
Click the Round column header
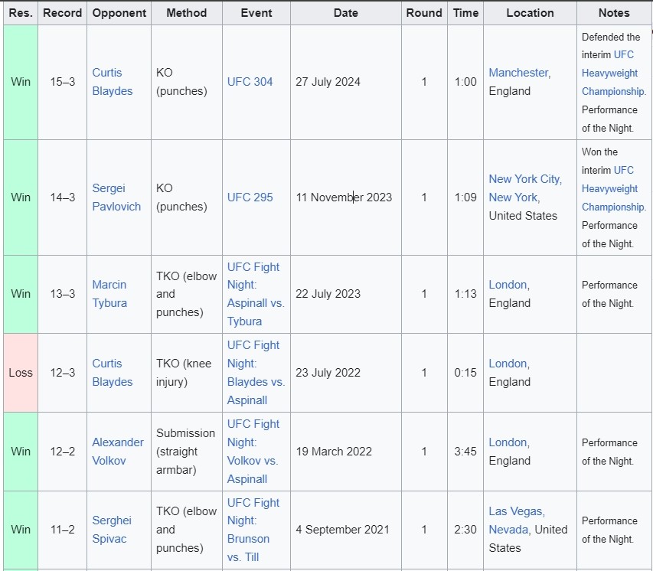[x=424, y=13]
